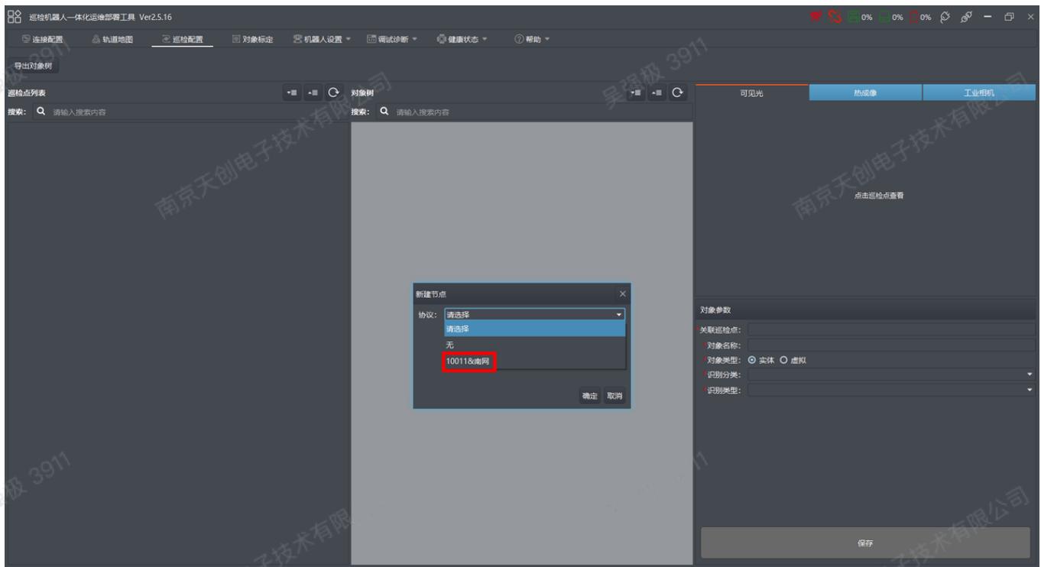Click the search magnifier in 巡检点列表
1041x567 pixels.
[x=41, y=112]
